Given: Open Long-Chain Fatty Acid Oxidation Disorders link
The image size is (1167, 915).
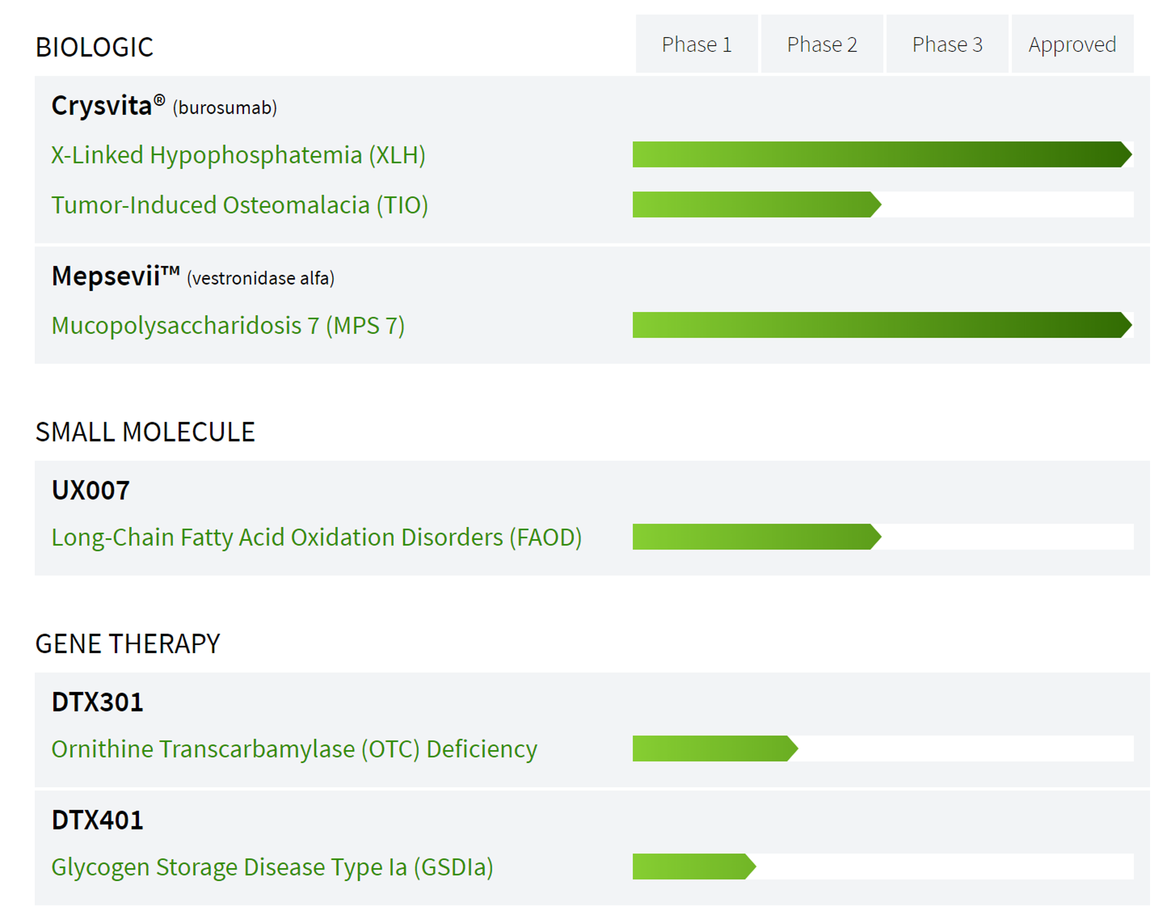Looking at the screenshot, I should 316,537.
